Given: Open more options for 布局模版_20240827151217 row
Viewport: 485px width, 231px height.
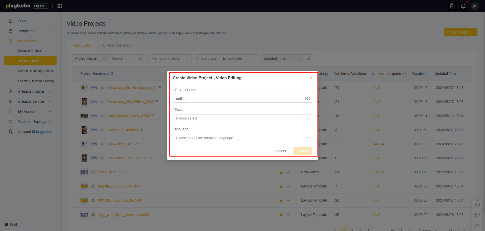Looking at the screenshot, I should [x=289, y=186].
